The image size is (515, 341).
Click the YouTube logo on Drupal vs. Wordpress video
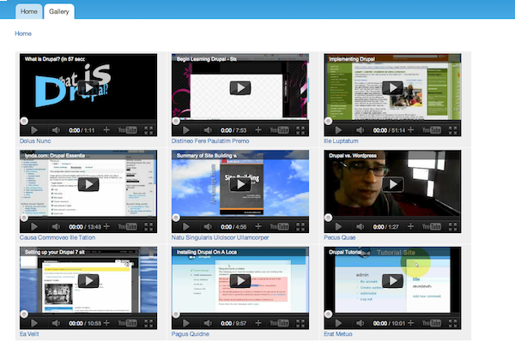pos(431,226)
